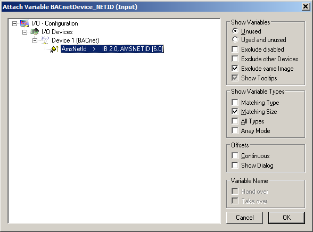This screenshot has width=313, height=232.
Task: Check the Show Dialog option
Action: point(235,165)
